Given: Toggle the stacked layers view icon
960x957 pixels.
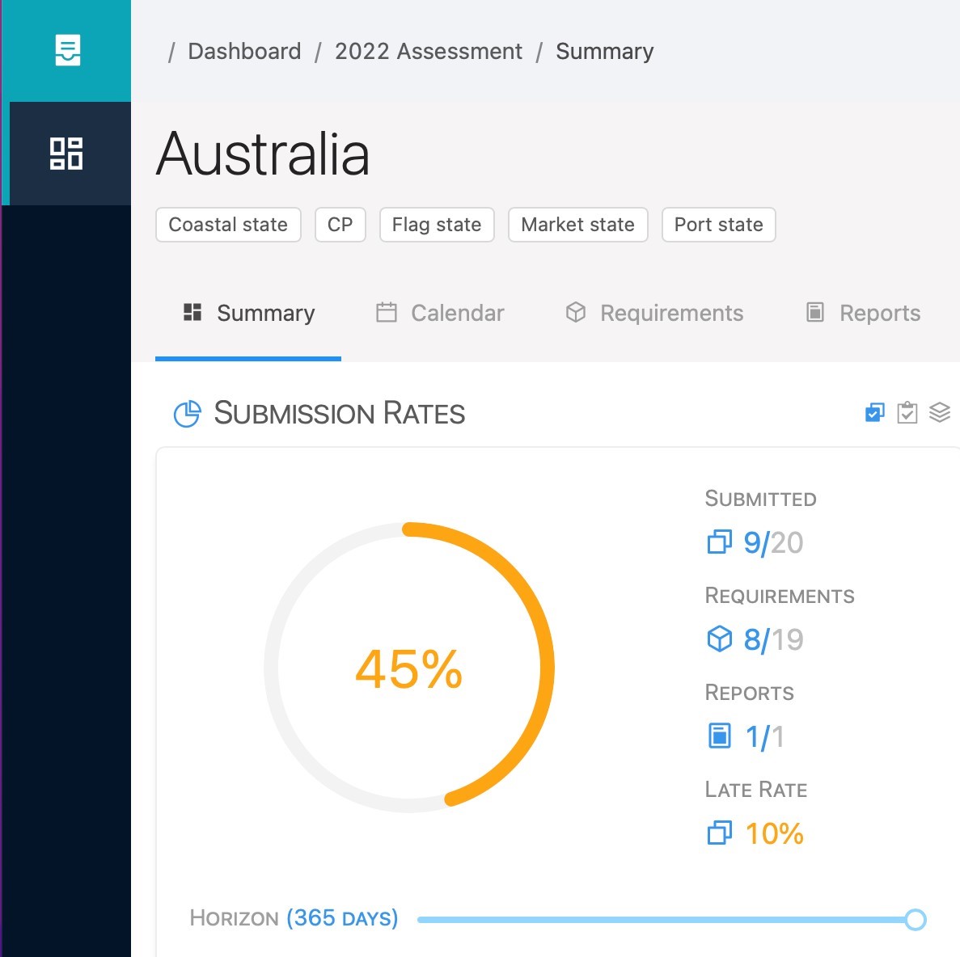Looking at the screenshot, I should click(940, 412).
